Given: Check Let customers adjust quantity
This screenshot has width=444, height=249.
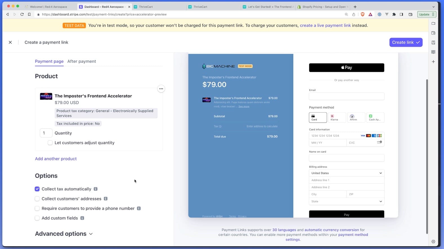Looking at the screenshot, I should 50,143.
